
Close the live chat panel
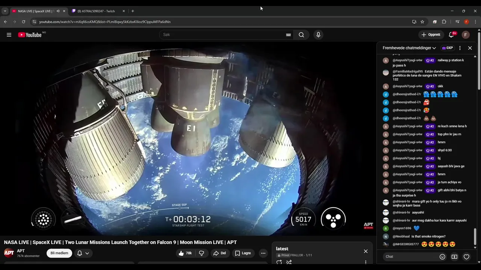[x=470, y=48]
